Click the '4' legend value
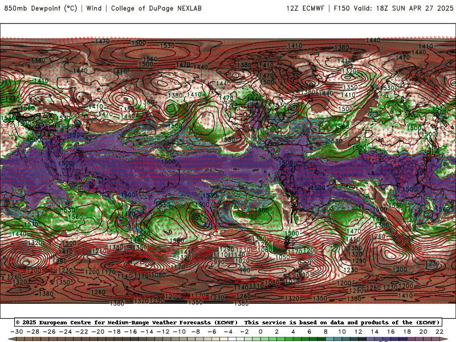Image resolution: width=456 pixels, height=342 pixels. [x=293, y=332]
